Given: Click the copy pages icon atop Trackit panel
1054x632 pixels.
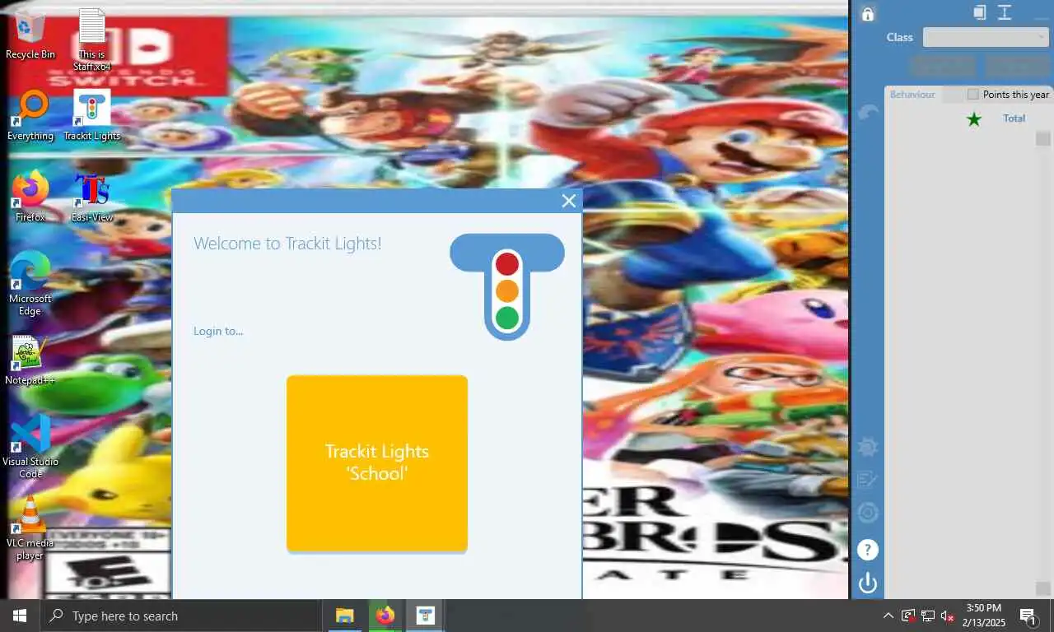Looking at the screenshot, I should [x=979, y=12].
